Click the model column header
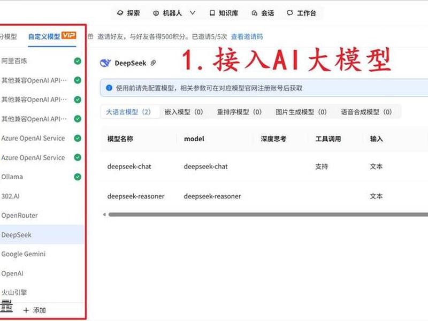The height and width of the screenshot is (321, 428). pyautogui.click(x=194, y=139)
